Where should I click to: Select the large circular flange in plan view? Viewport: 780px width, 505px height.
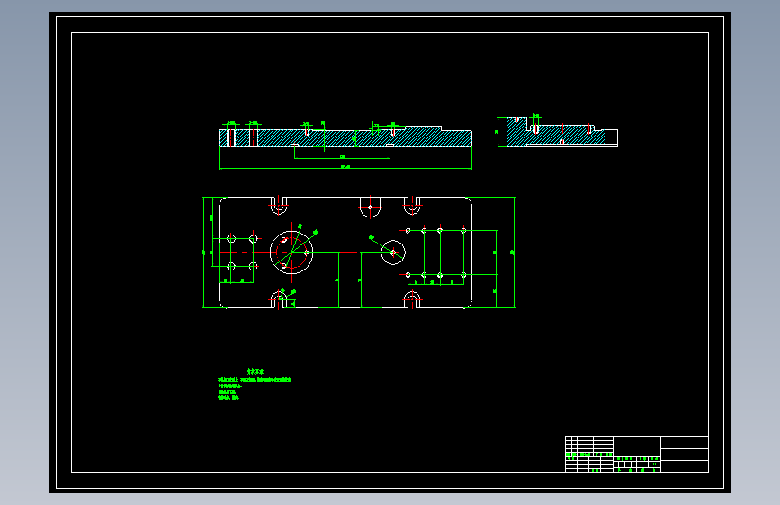tap(291, 252)
